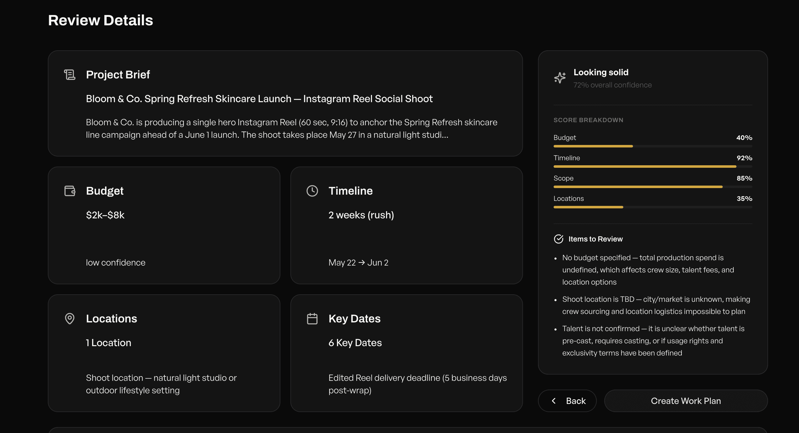Click the Key Dates calendar icon
The height and width of the screenshot is (433, 799).
[312, 319]
